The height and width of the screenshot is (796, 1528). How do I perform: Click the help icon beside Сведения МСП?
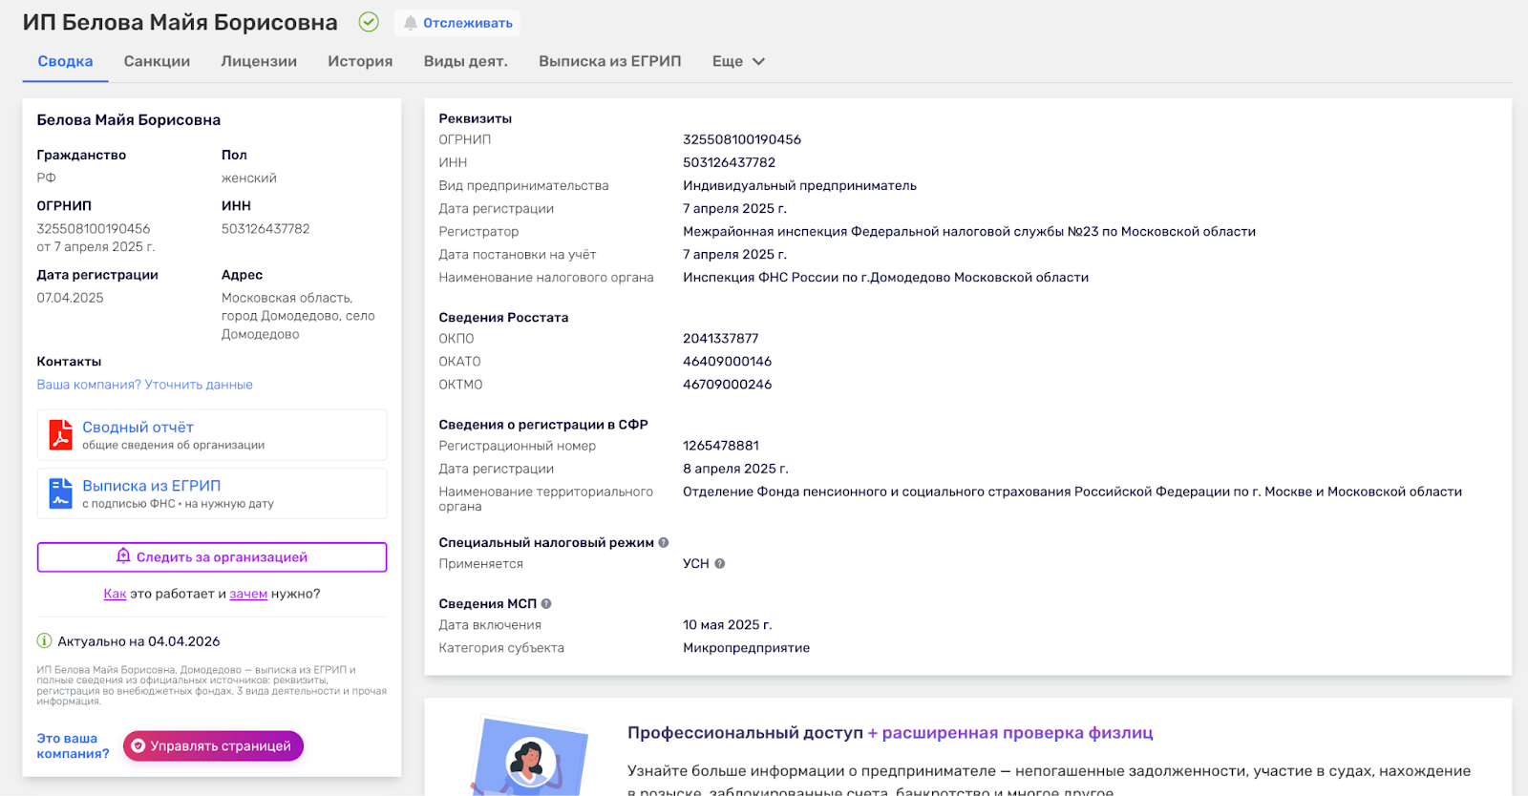(546, 604)
